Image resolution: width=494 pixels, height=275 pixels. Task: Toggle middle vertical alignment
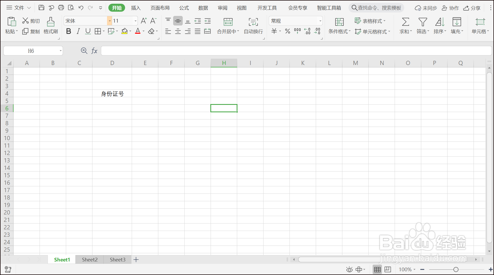coord(178,21)
